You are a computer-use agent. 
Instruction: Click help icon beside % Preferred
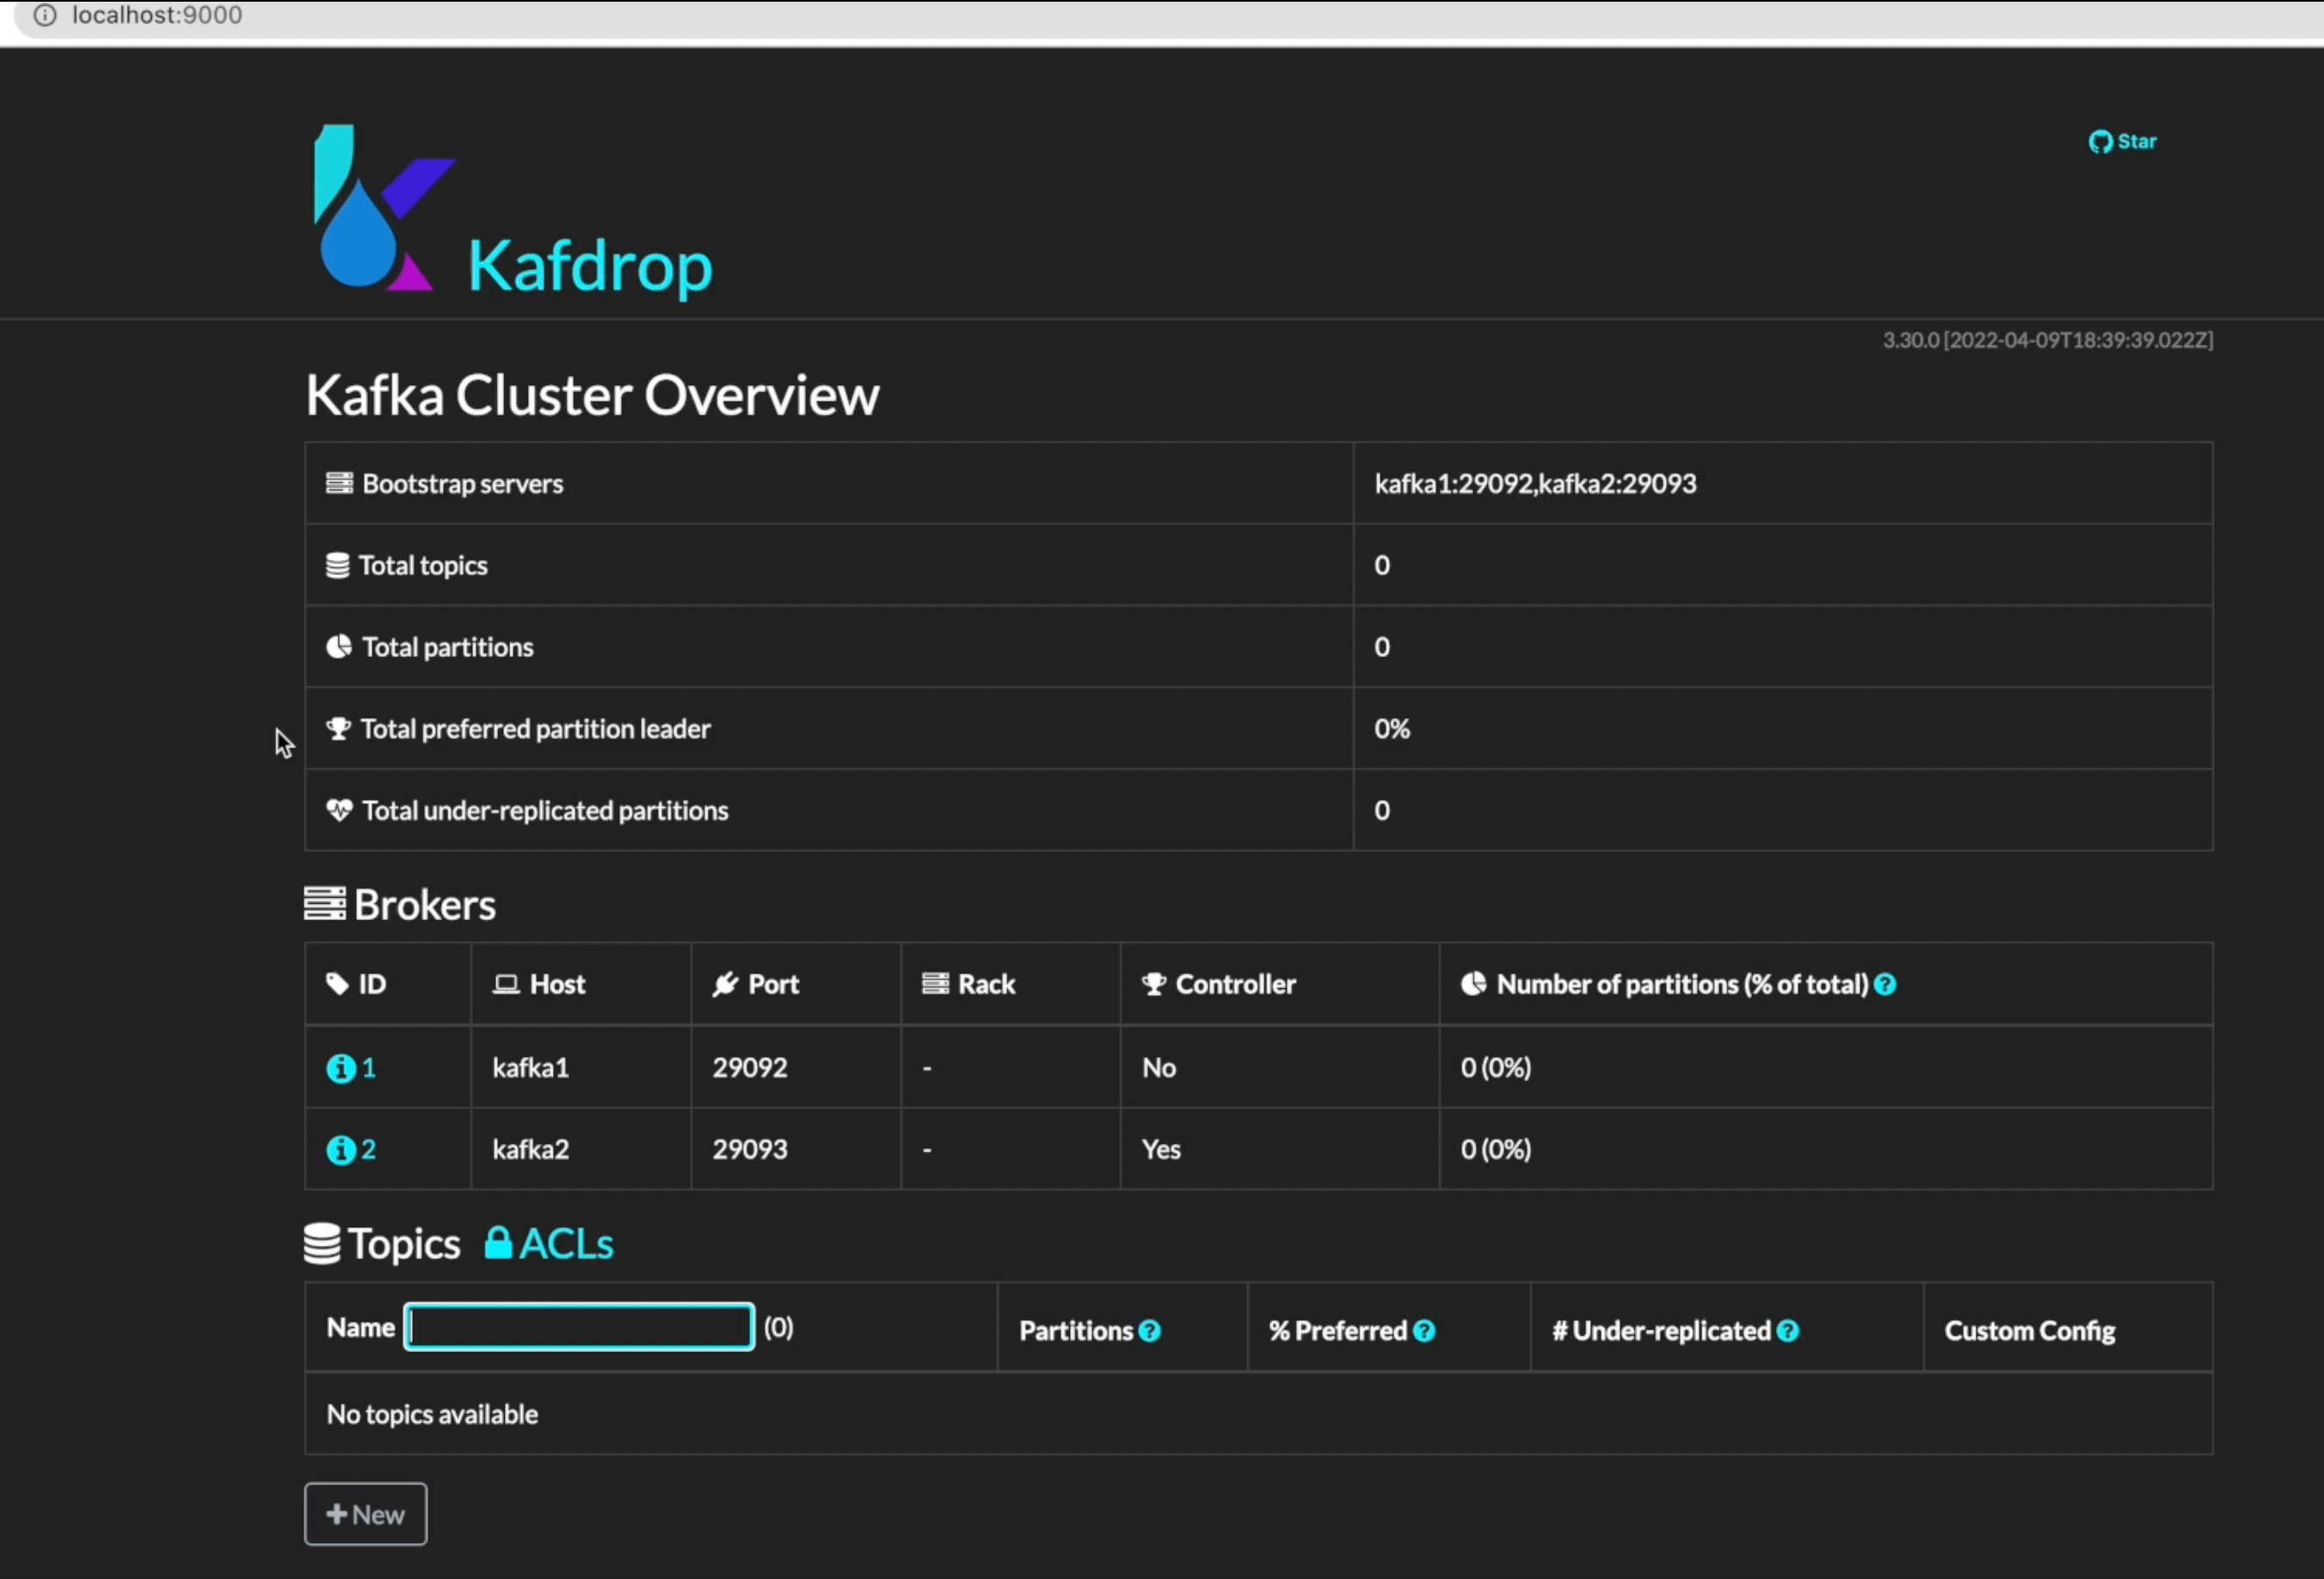click(x=1424, y=1331)
